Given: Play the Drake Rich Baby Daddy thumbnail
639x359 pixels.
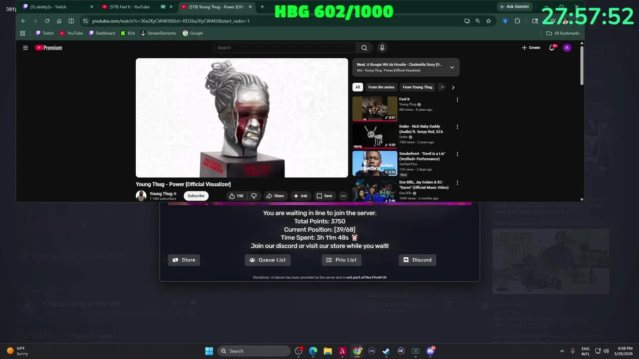Looking at the screenshot, I should pos(375,136).
